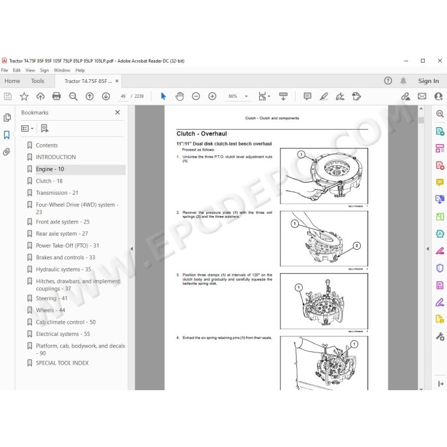Open the Comment tool in right sidebar
Viewport: 447px width, 447px height.
(440, 182)
